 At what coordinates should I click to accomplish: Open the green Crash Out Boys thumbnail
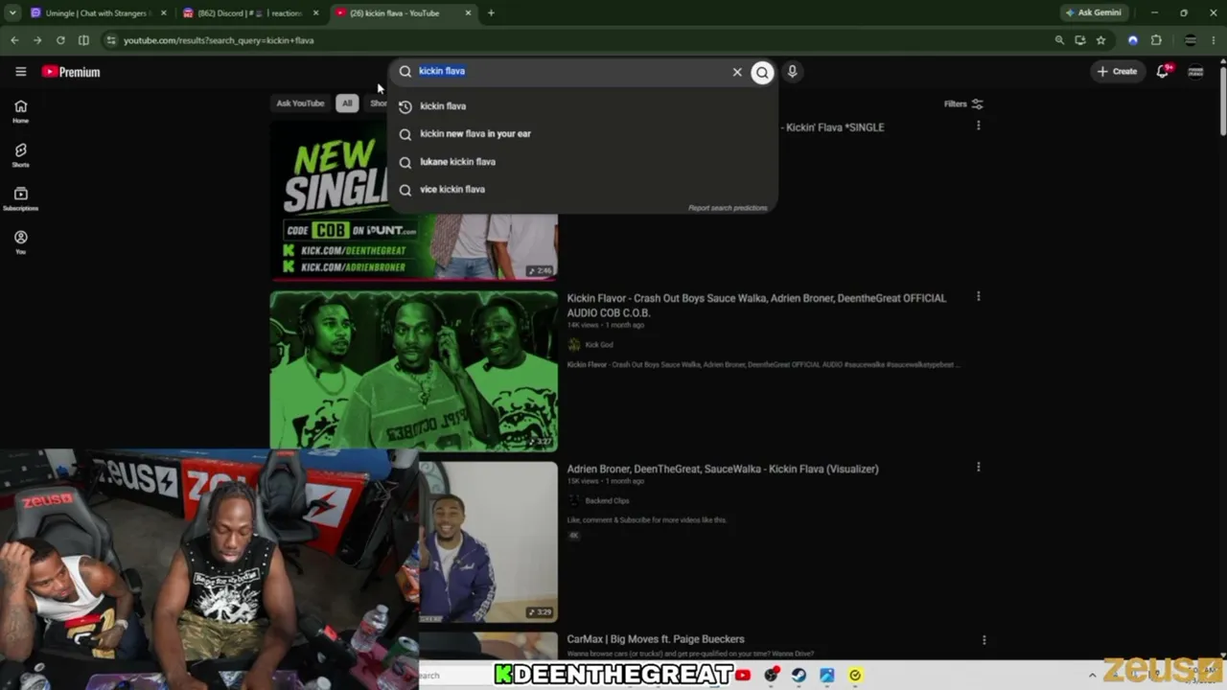(x=413, y=370)
